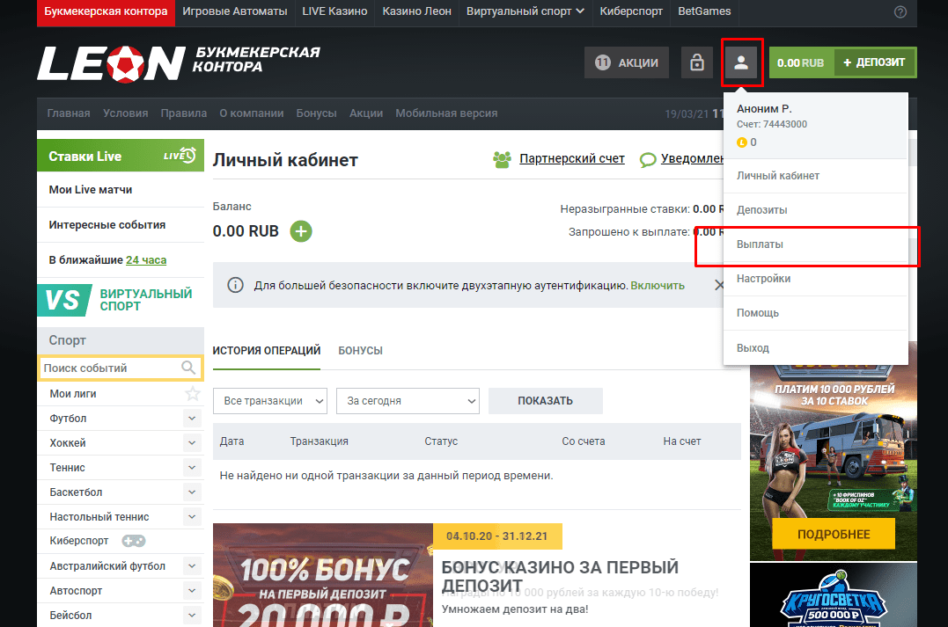This screenshot has height=627, width=948.
Task: Expand the Хоккей sport category
Action: click(x=192, y=443)
